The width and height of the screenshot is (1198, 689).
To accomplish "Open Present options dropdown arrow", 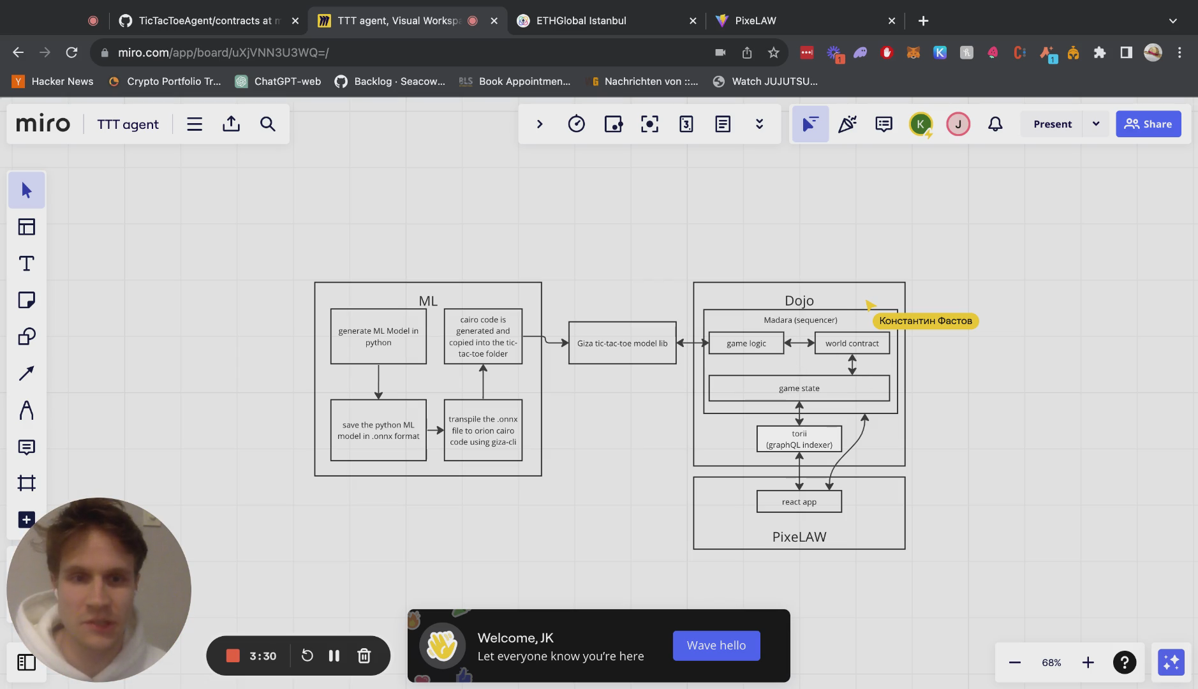I will (1096, 124).
